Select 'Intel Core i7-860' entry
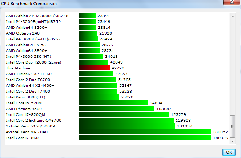The width and height of the screenshot is (241, 158). coord(22,138)
